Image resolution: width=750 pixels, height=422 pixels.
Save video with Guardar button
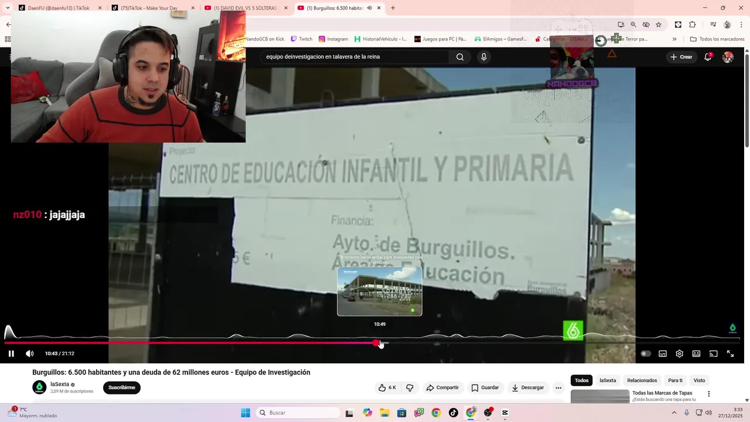485,387
